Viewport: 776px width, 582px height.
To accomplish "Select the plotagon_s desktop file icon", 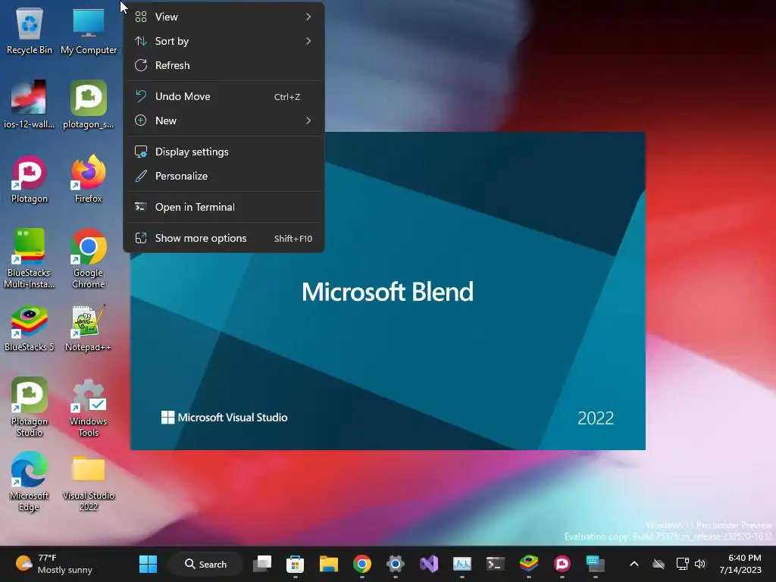I will click(89, 105).
